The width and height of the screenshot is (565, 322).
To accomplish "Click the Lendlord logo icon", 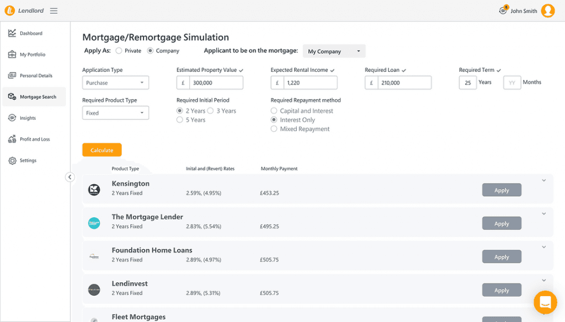I will (x=10, y=11).
